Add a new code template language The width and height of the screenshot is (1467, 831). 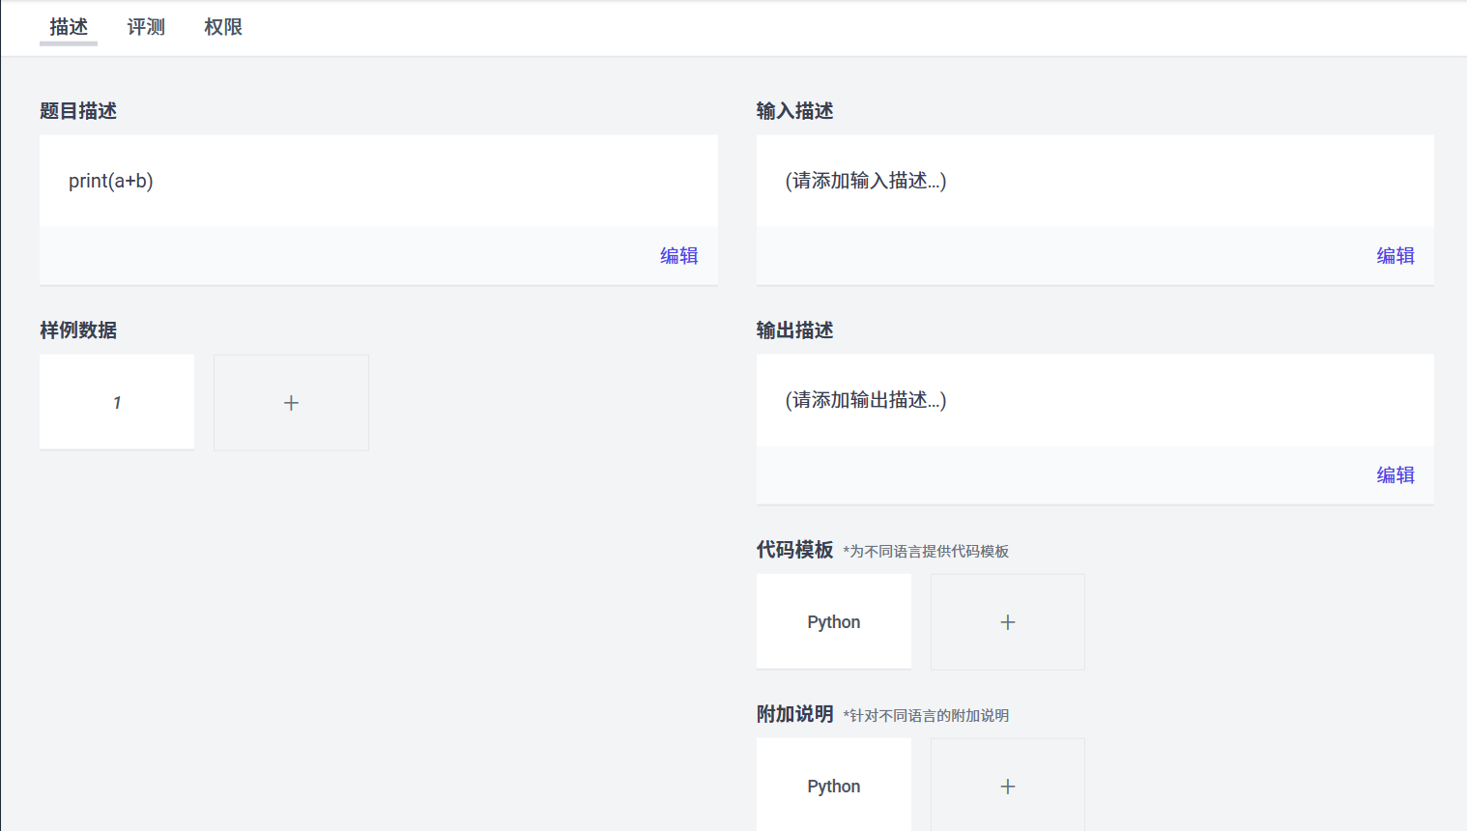click(x=1007, y=622)
